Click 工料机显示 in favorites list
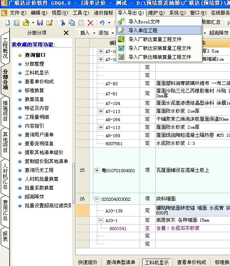230x266 pixels. [x=37, y=72]
